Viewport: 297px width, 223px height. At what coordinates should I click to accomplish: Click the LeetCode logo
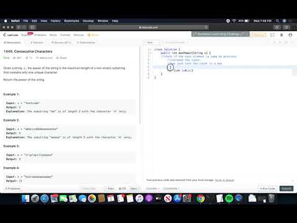[x=11, y=35]
